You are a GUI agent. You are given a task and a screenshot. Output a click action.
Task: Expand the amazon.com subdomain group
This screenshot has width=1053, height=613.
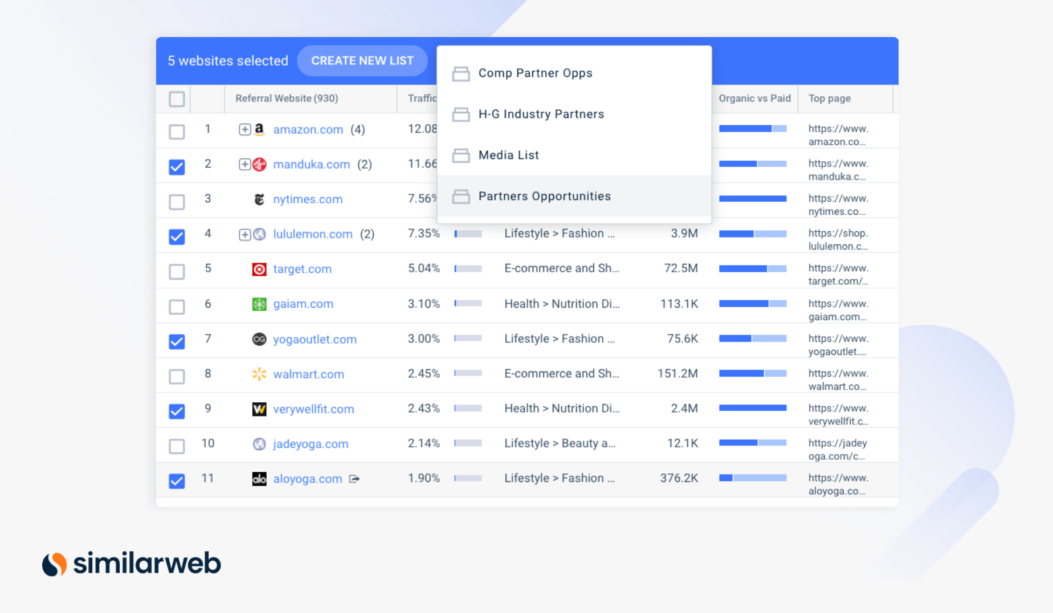[x=244, y=129]
